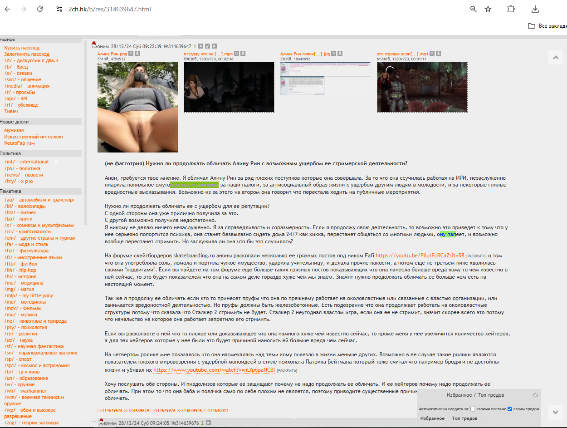The width and height of the screenshot is (567, 428).
Task: Download the я грущу что не mp4 file
Action: pos(244,54)
